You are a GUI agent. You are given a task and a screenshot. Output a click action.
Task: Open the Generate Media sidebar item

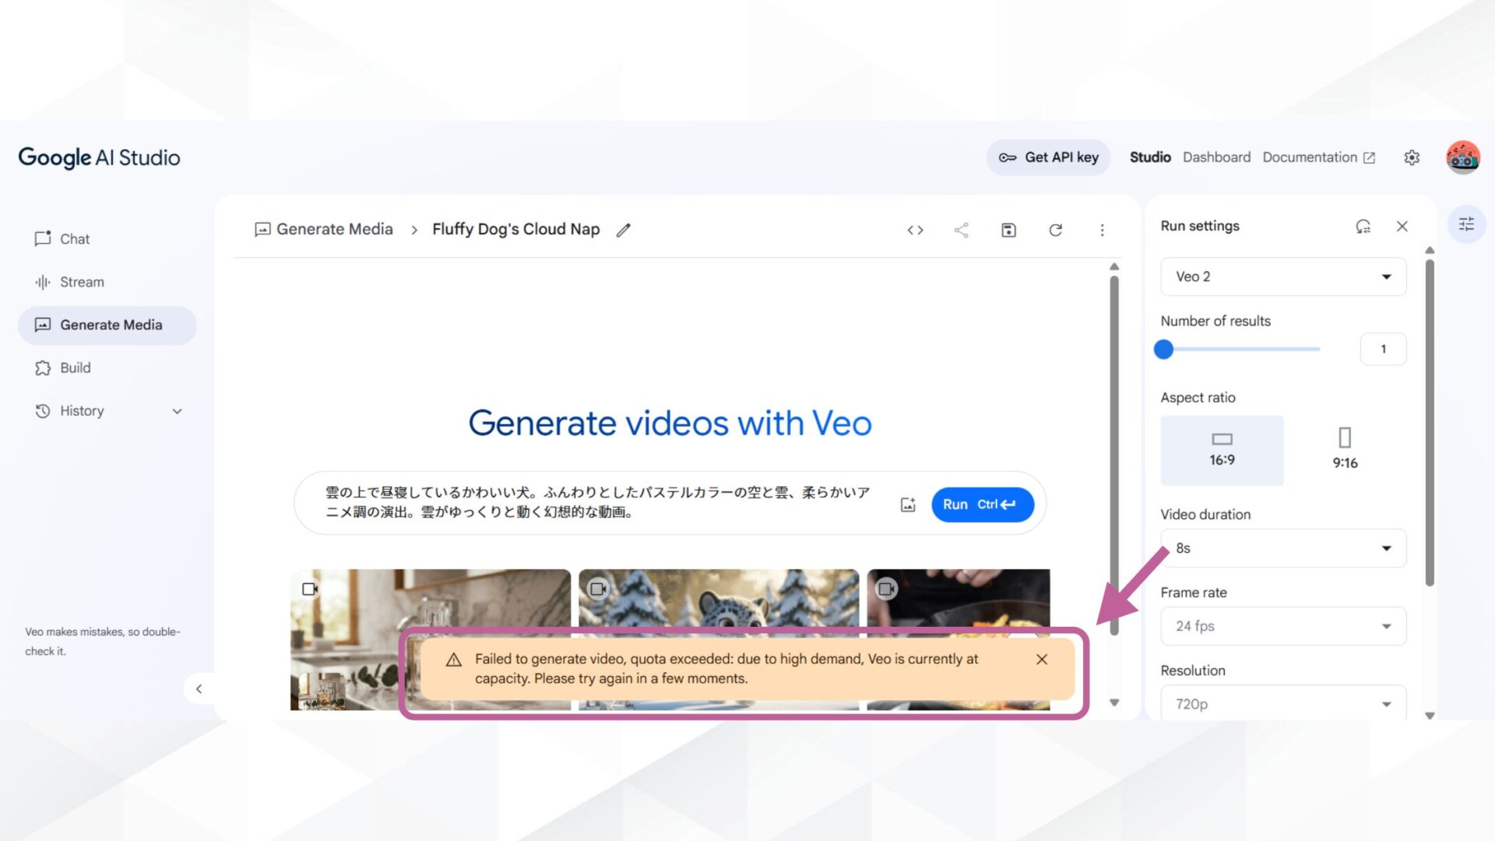[107, 325]
